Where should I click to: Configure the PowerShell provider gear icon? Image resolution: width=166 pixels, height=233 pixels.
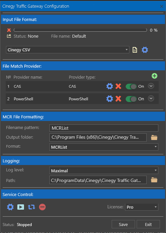pos(110,99)
